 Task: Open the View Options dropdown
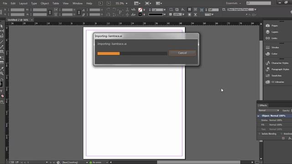tap(137, 3)
